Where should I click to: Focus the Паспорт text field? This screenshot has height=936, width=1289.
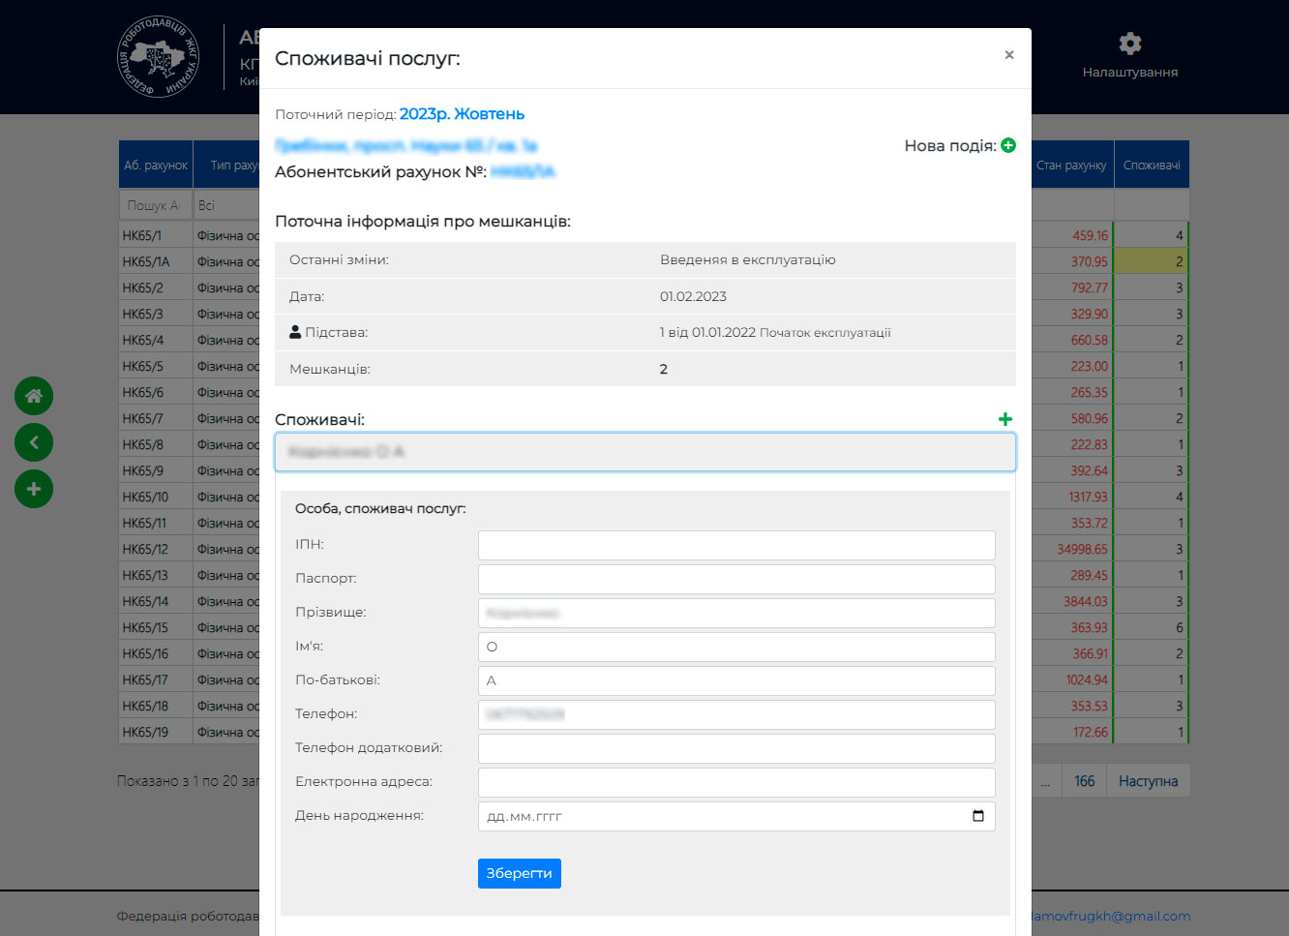pos(735,579)
